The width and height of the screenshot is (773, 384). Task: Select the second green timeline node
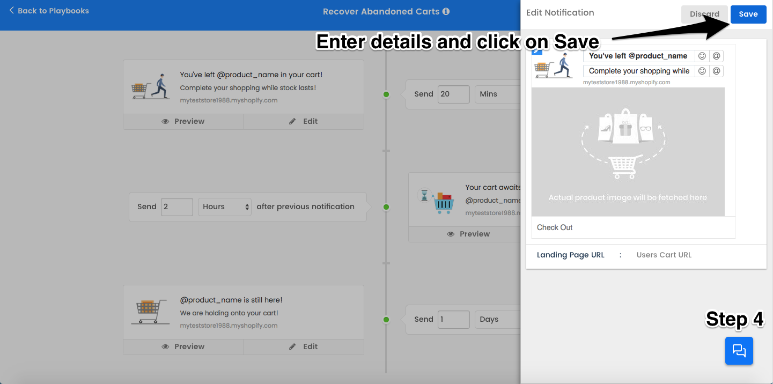386,207
